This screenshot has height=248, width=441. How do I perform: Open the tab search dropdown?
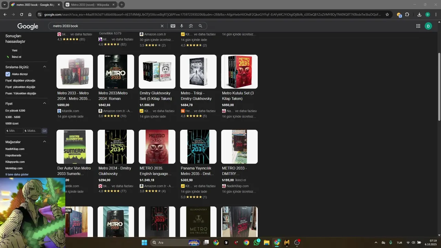[x=4, y=5]
